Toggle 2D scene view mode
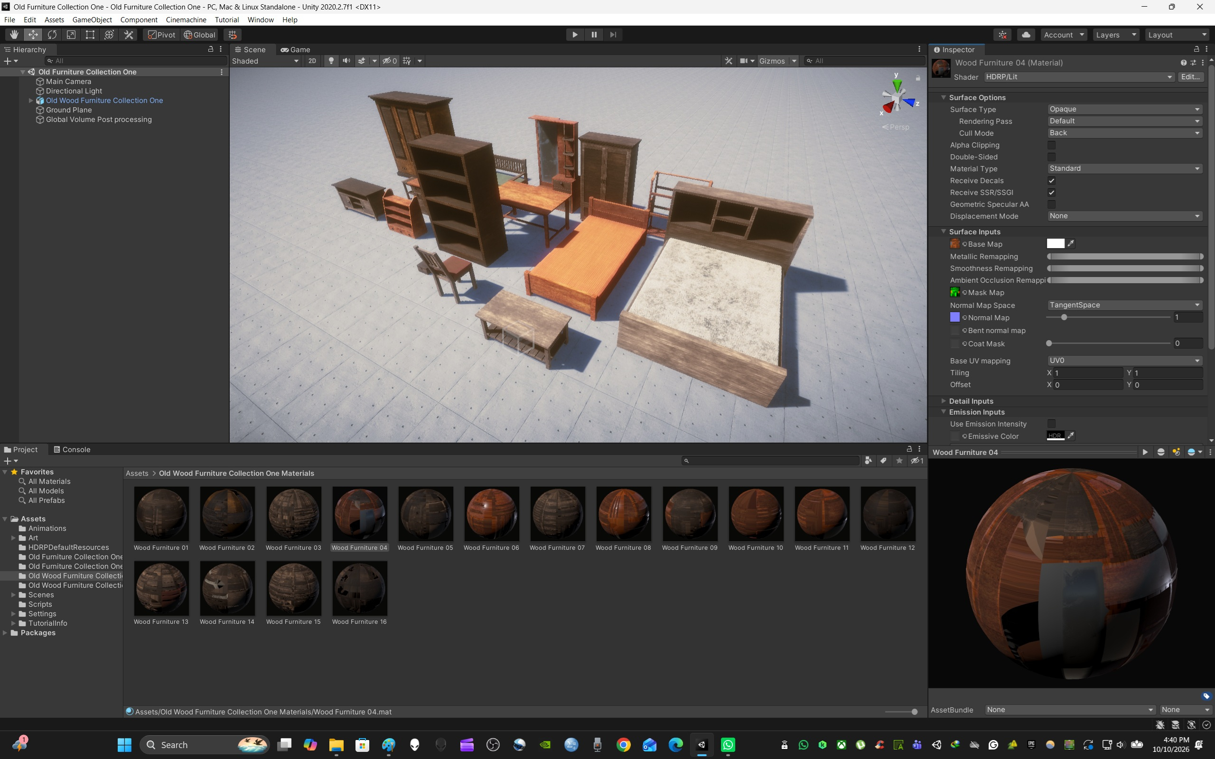1215x759 pixels. pos(312,61)
